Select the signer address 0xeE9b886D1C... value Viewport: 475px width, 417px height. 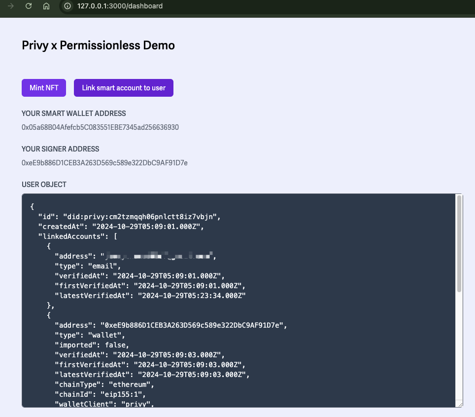[x=104, y=163]
